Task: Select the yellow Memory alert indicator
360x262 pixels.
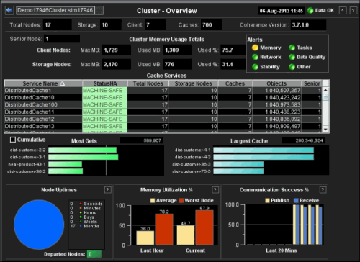Action: [x=255, y=48]
